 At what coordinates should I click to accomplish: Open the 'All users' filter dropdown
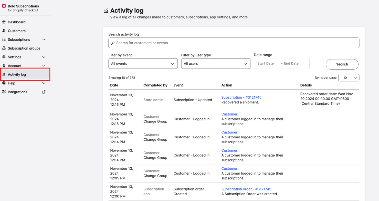click(216, 63)
